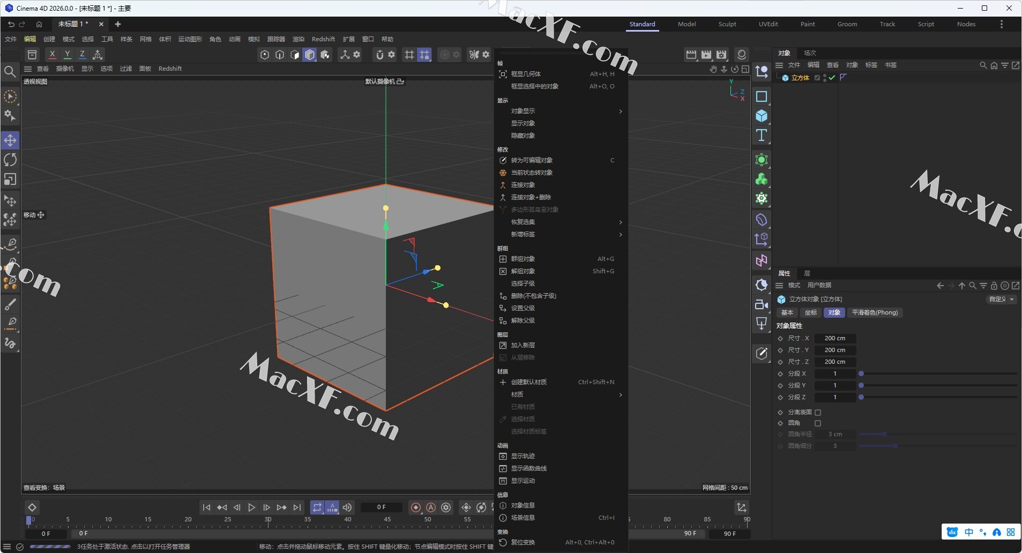The height and width of the screenshot is (553, 1022).
Task: Select 立方体 in the object manager
Action: point(800,78)
